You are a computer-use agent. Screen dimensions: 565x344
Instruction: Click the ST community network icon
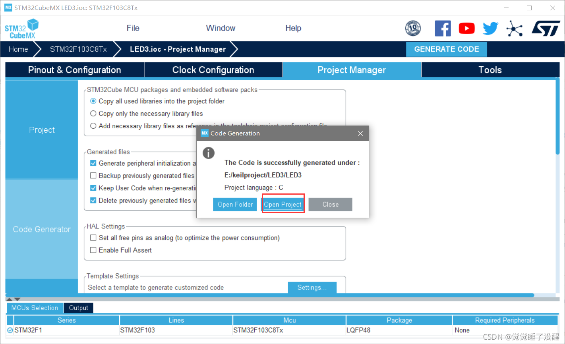click(x=514, y=29)
